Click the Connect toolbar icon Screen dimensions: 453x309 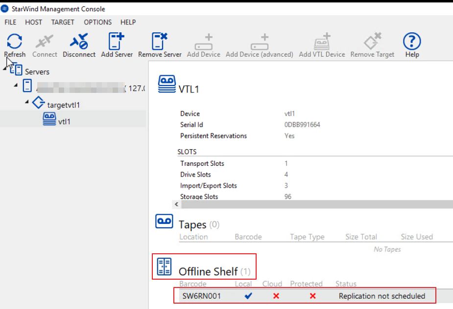pos(45,41)
